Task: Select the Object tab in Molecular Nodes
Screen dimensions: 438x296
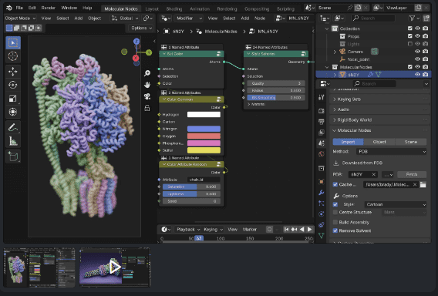Action: (x=379, y=142)
